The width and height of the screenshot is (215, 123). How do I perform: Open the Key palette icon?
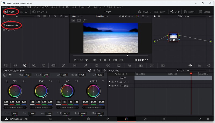click(141, 66)
